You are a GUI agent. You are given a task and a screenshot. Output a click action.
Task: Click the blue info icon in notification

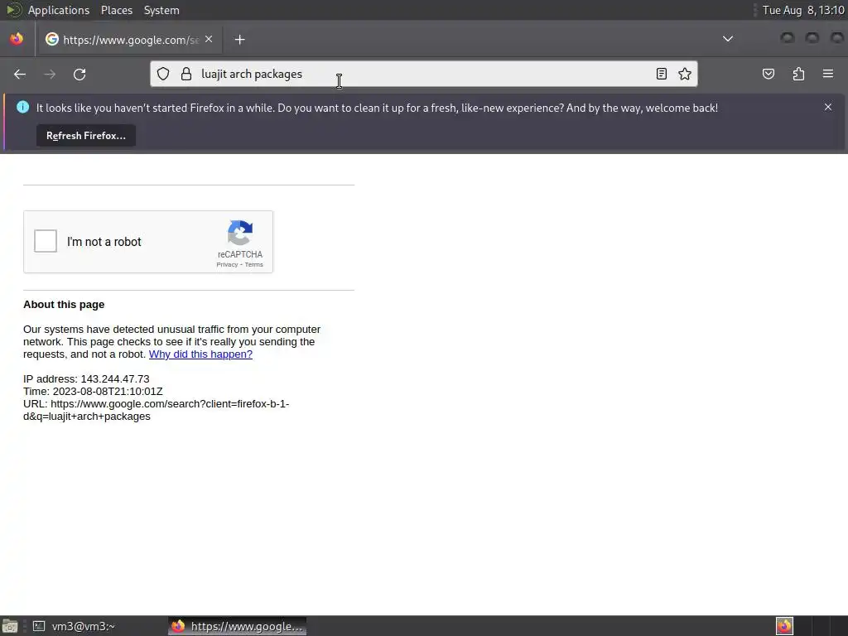[x=22, y=107]
